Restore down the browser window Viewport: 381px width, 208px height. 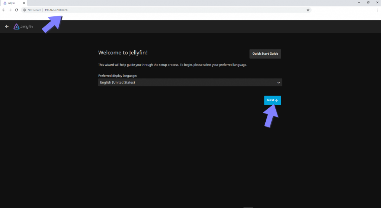pos(368,3)
